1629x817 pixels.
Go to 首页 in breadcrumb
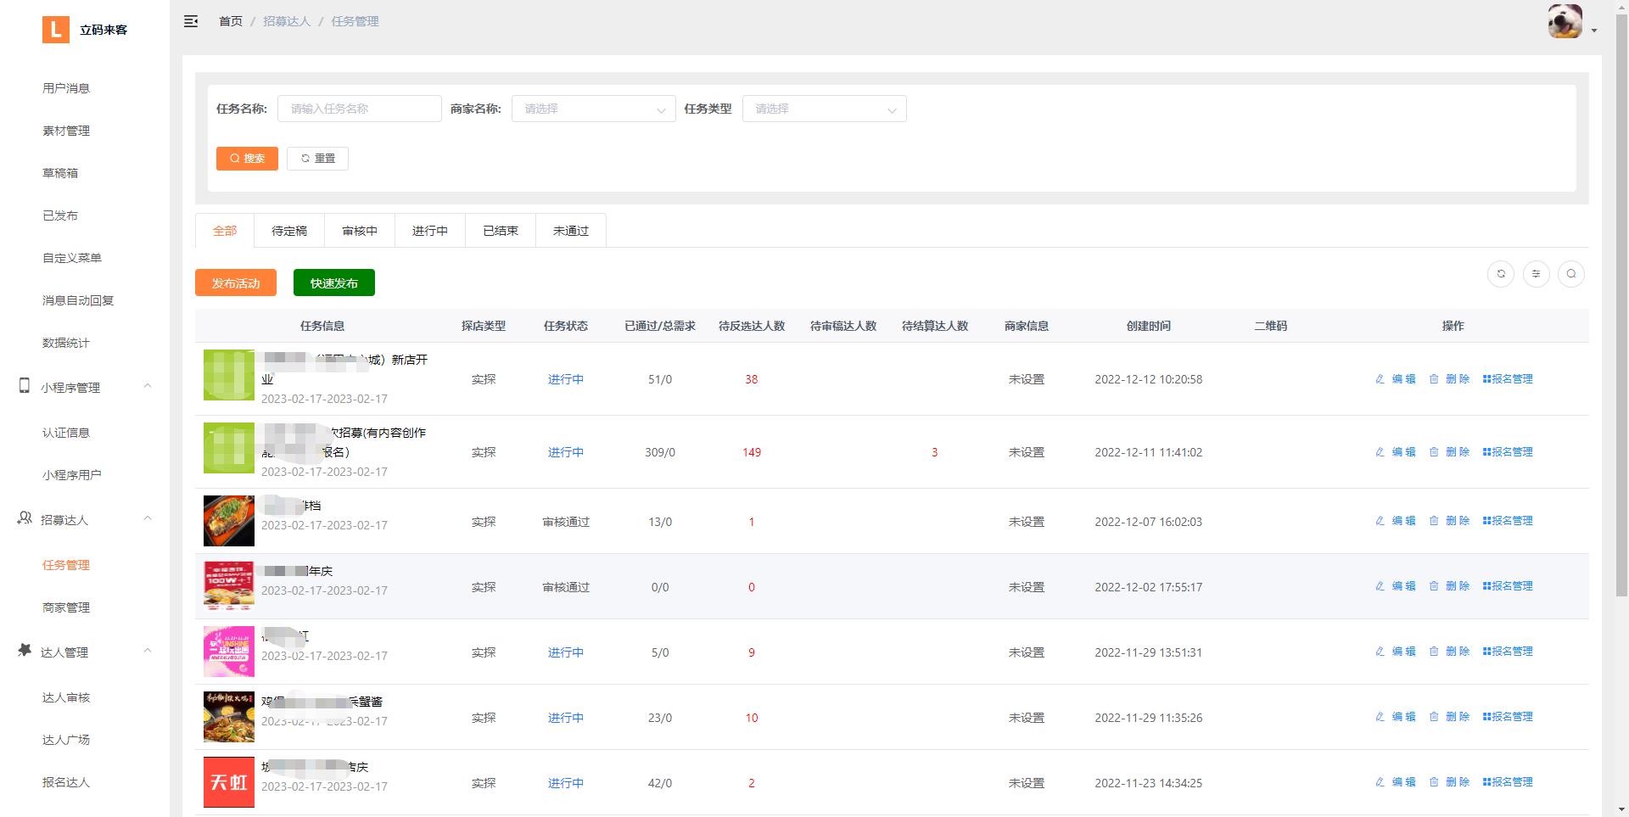231,21
